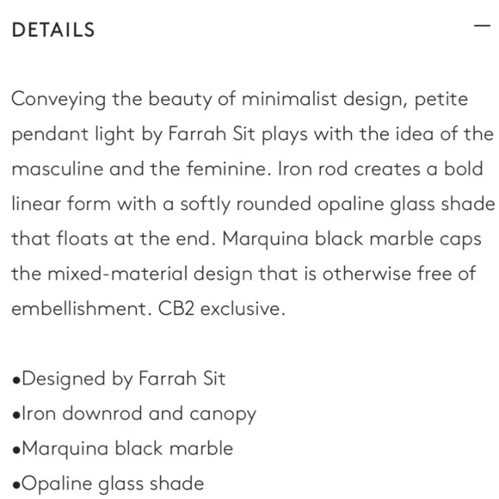
Task: Click 'that floats at the end' phrase
Action: 114,238
